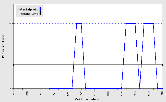Screen dimensions: 166x102
Task: Click the 1998 x-axis year label
Action: tap(41, 94)
